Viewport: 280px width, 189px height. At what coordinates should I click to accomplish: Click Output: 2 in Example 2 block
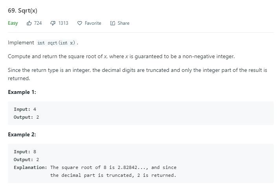tap(26, 160)
